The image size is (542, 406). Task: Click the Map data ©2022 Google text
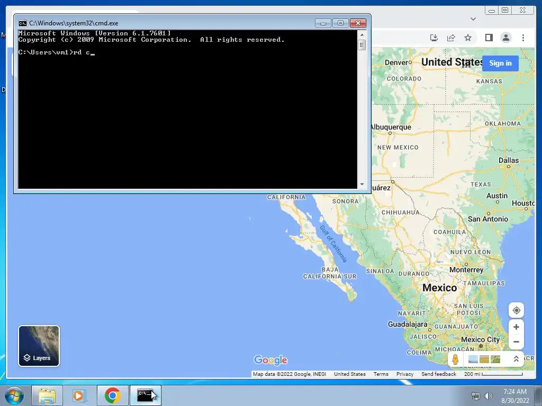(290, 374)
